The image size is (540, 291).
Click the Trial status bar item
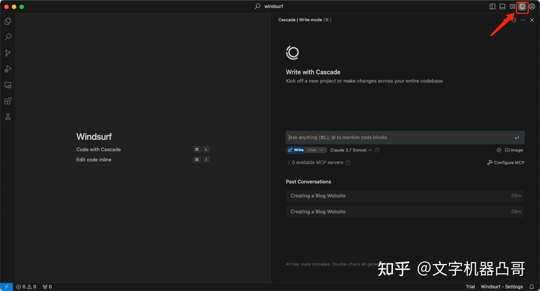pyautogui.click(x=470, y=287)
